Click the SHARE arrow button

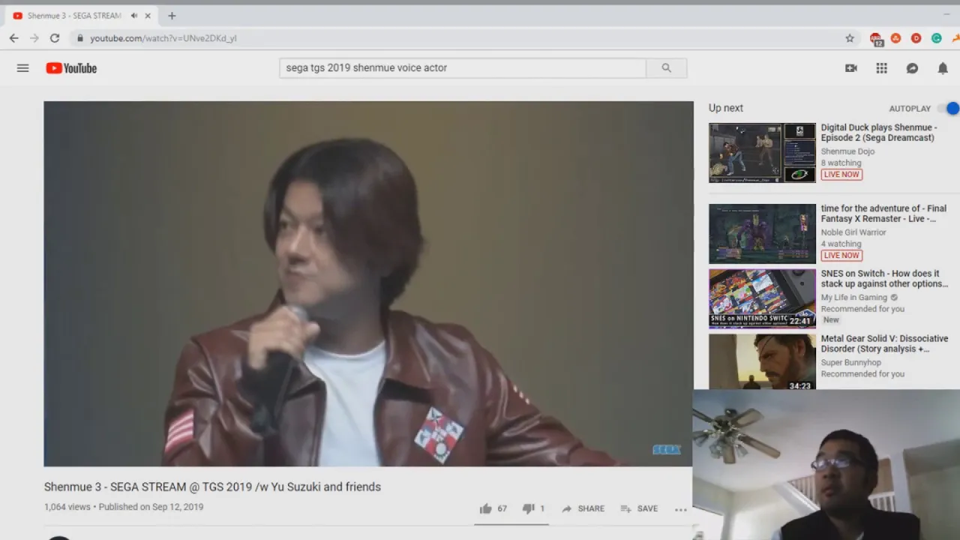(x=583, y=508)
